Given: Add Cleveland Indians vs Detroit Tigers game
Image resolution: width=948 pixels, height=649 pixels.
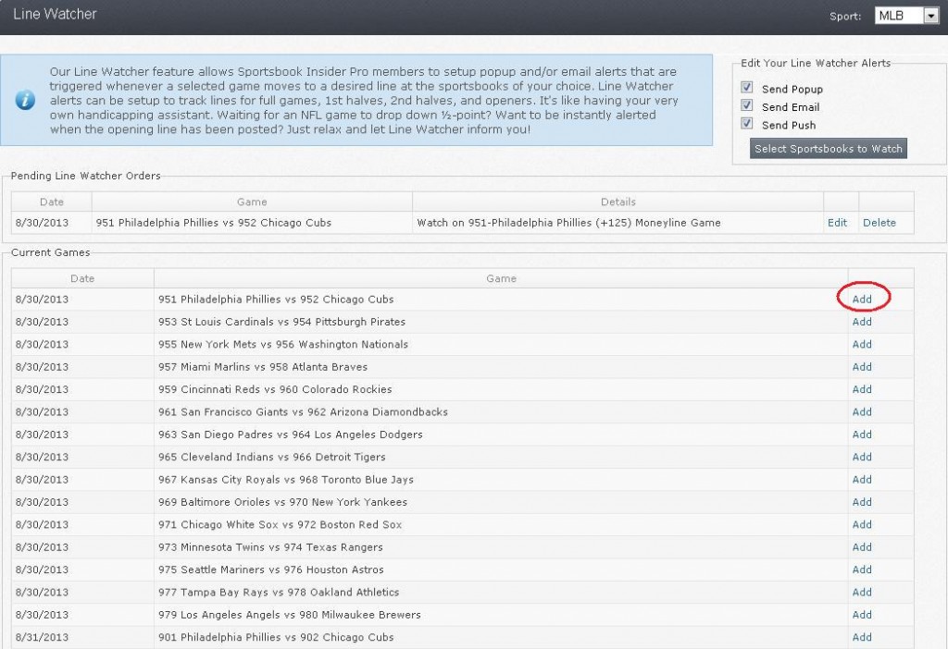Looking at the screenshot, I should click(x=862, y=457).
